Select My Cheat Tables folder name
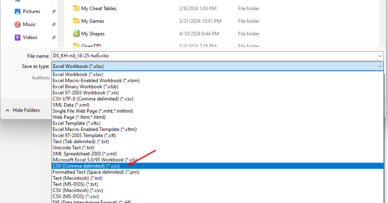 (99, 9)
